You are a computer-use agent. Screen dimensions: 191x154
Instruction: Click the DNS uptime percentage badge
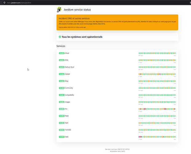pyautogui.click(x=62, y=60)
